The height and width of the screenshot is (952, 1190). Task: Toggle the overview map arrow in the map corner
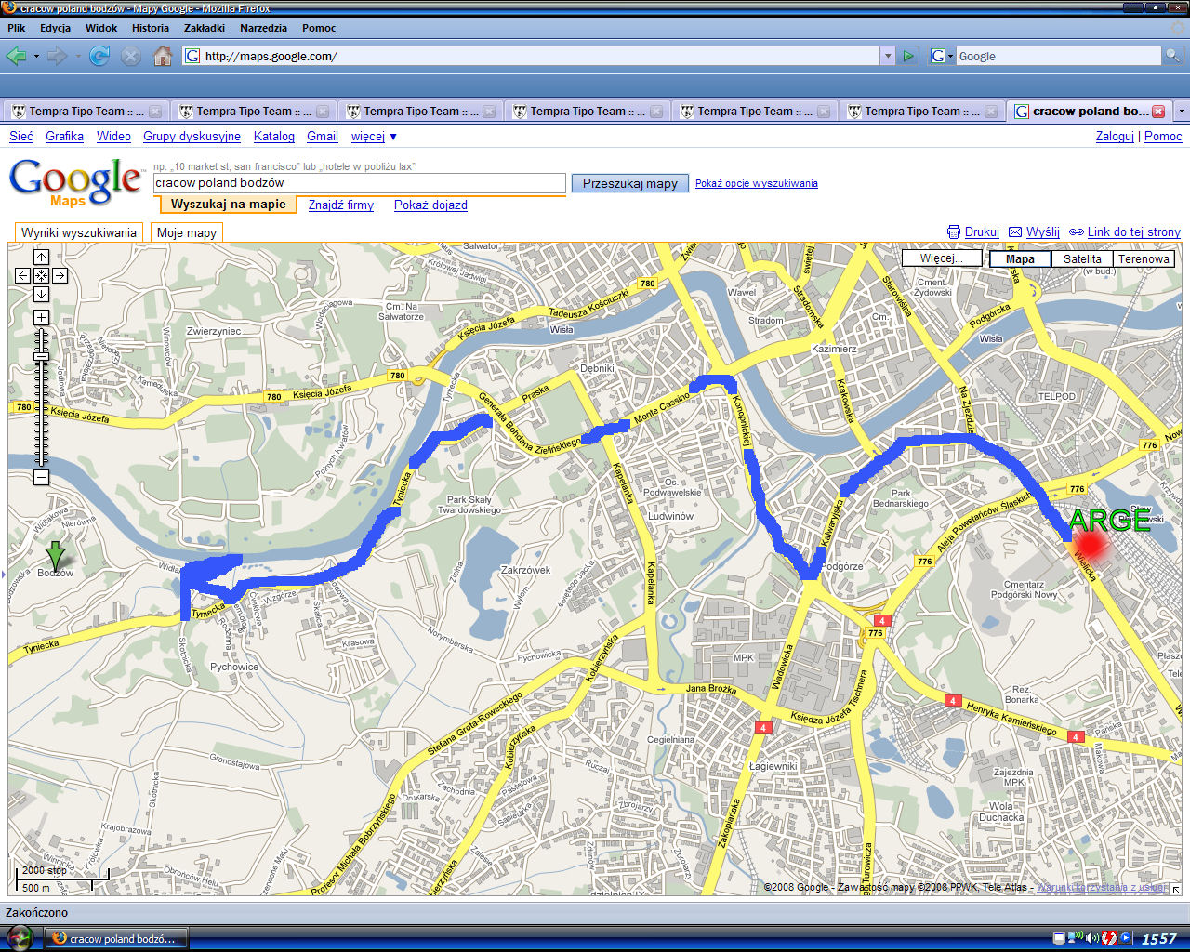[1176, 890]
